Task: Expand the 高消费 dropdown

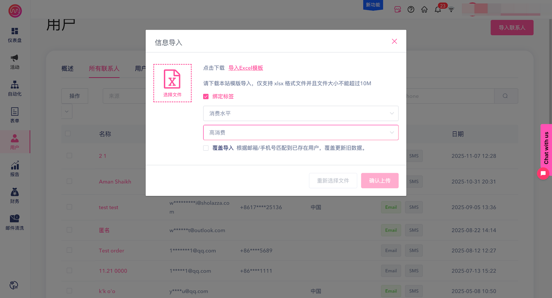Action: click(300, 133)
